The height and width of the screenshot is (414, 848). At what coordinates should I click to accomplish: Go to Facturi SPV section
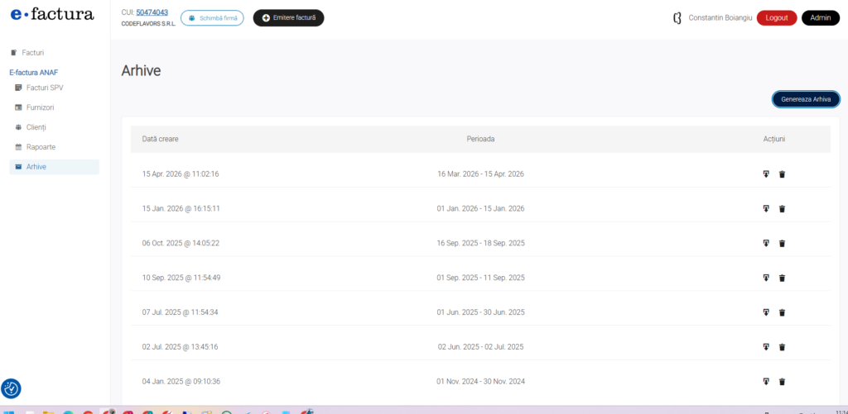click(44, 88)
